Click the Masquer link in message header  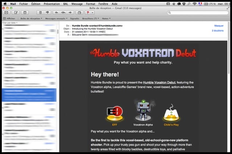pyautogui.click(x=219, y=26)
